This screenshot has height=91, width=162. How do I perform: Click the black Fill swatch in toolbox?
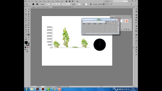(x=26, y=42)
